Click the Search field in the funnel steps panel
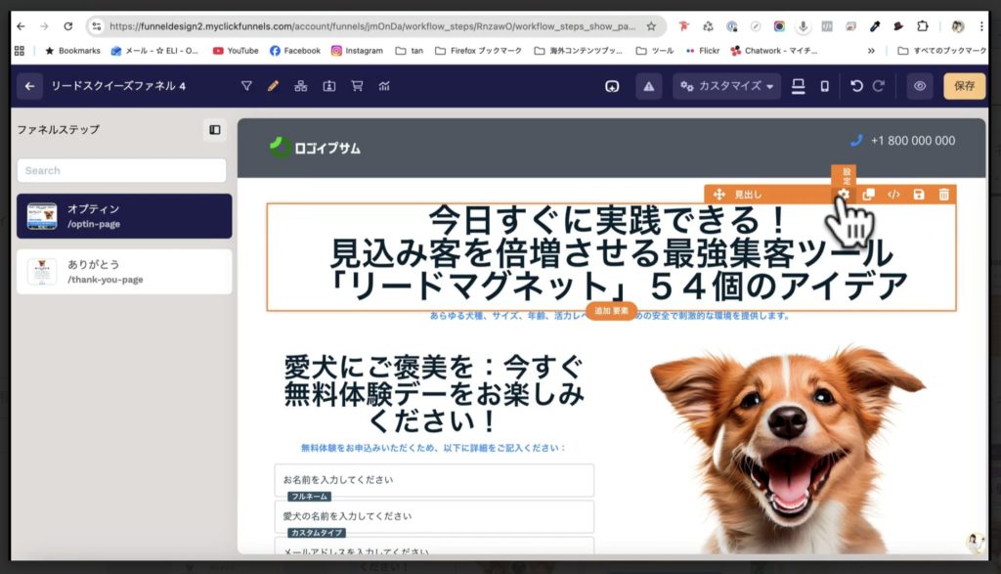 [x=121, y=170]
